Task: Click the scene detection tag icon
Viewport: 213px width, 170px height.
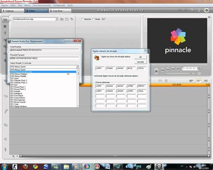Action: pyautogui.click(x=72, y=19)
